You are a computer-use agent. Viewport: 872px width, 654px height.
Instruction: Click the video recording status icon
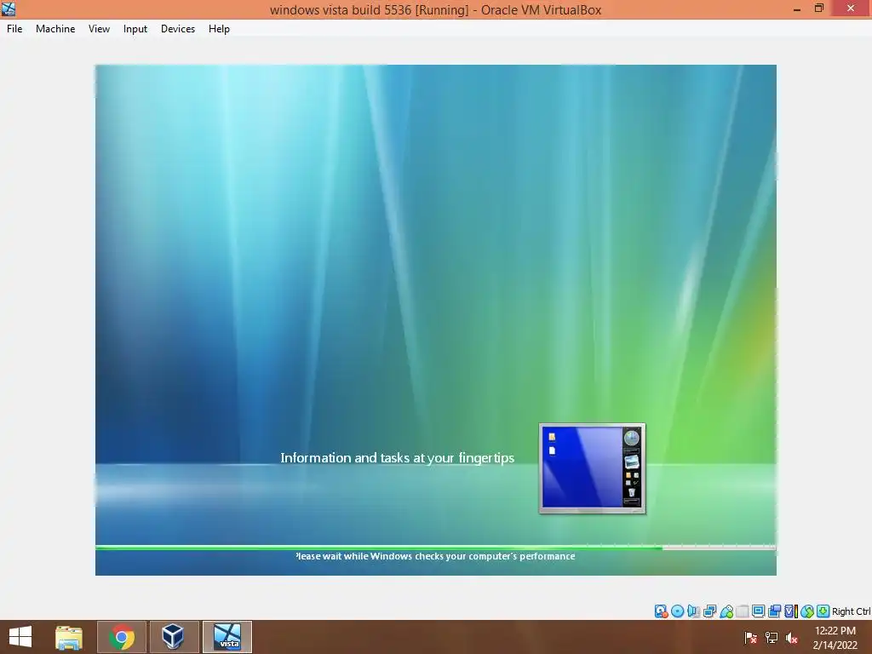pyautogui.click(x=775, y=611)
